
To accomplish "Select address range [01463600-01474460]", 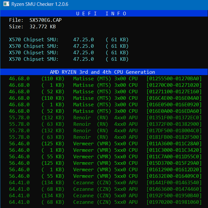I will click(174, 189).
